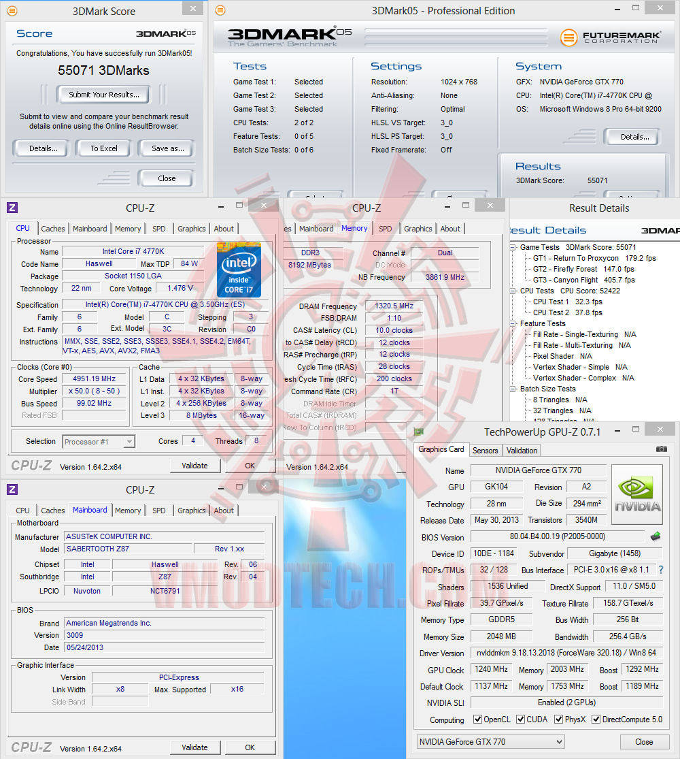680x759 pixels.
Task: Toggle the DirectCompute 5.0 checkbox
Action: point(596,720)
